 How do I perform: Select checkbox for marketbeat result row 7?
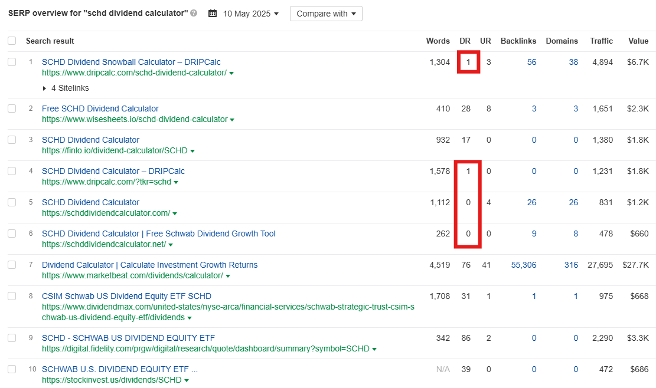(x=12, y=265)
